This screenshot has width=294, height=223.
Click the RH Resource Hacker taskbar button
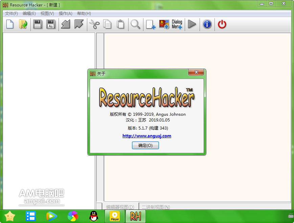coord(136,216)
